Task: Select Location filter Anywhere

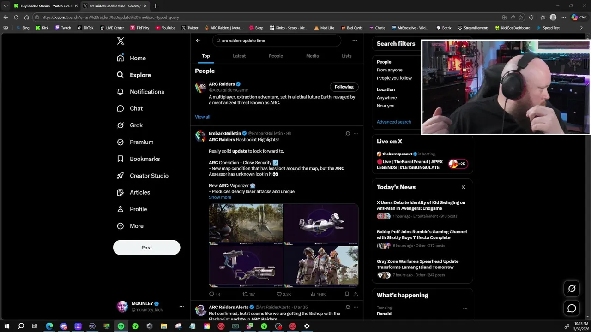Action: (386, 98)
